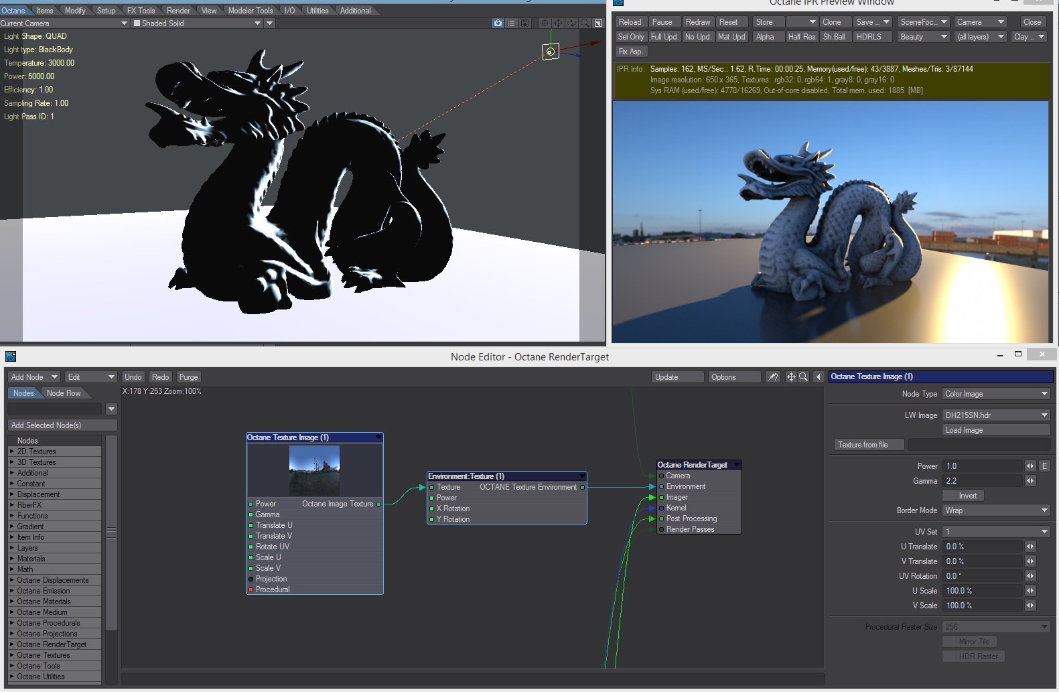Click the Octane Texture Image node thumbnail
Image resolution: width=1059 pixels, height=692 pixels.
point(314,471)
